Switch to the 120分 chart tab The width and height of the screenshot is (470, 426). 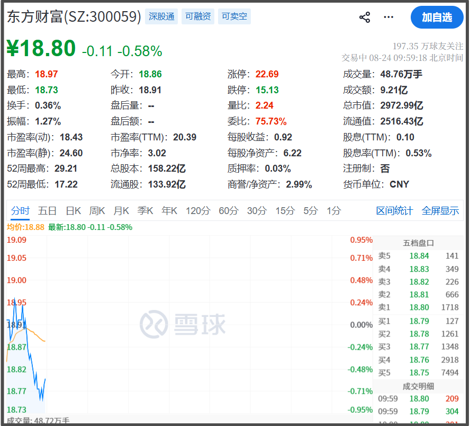[x=198, y=210]
